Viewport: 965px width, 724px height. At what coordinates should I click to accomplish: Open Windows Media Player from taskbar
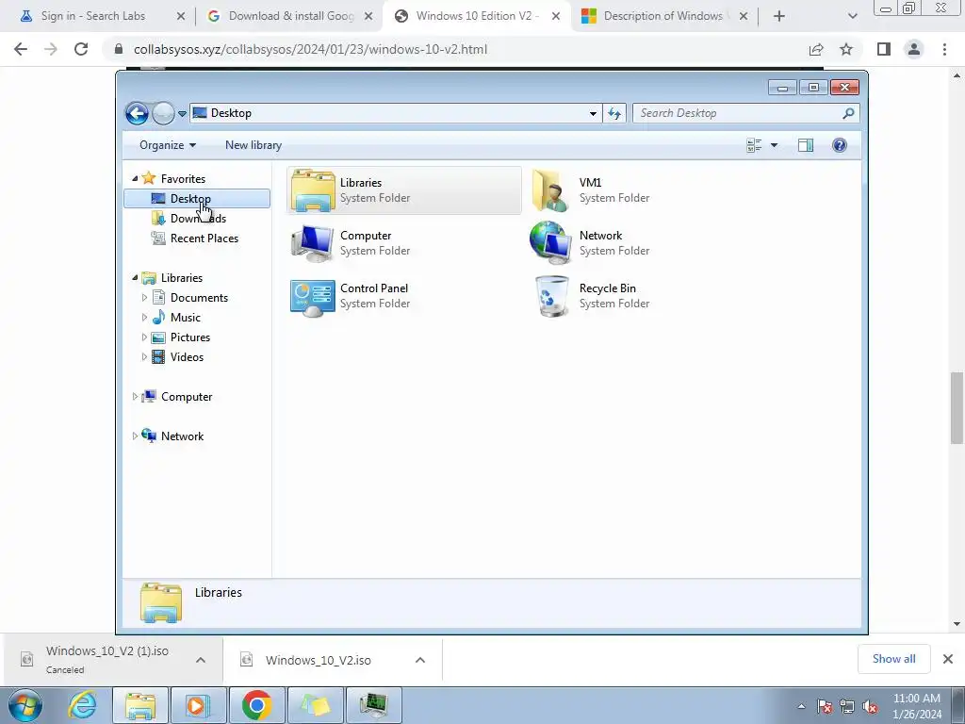click(198, 705)
